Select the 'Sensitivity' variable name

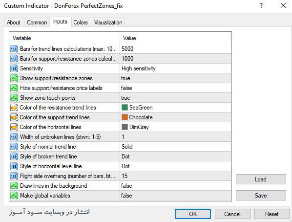click(x=31, y=68)
